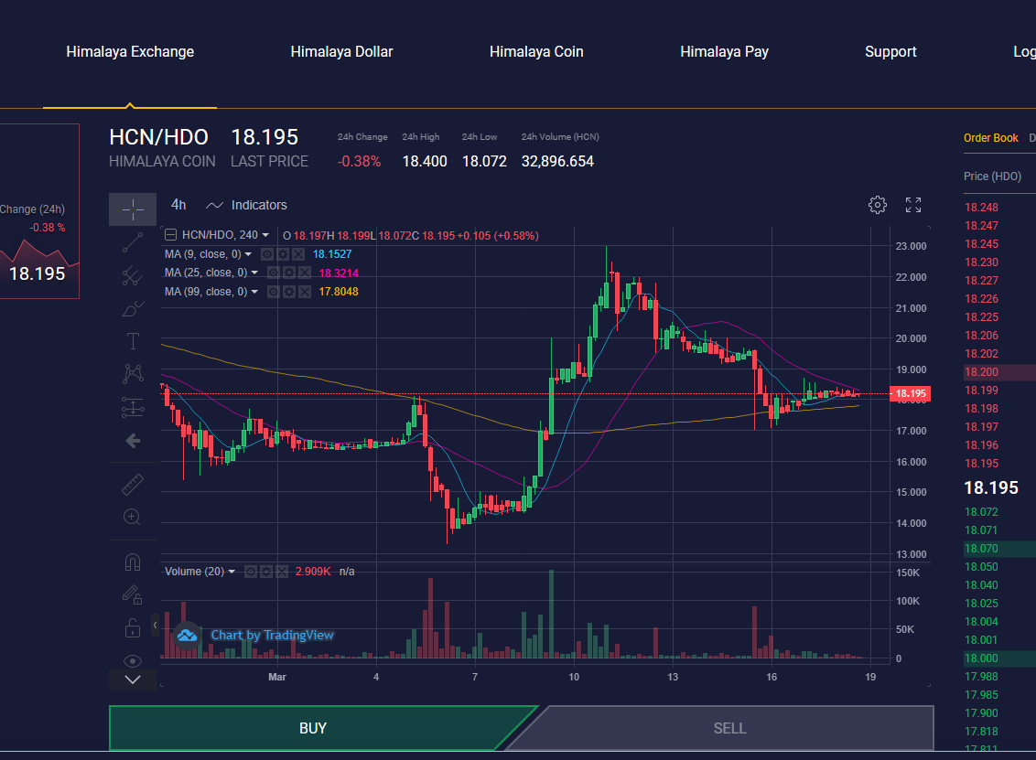
Task: Toggle lock all drawing tools
Action: point(133,628)
